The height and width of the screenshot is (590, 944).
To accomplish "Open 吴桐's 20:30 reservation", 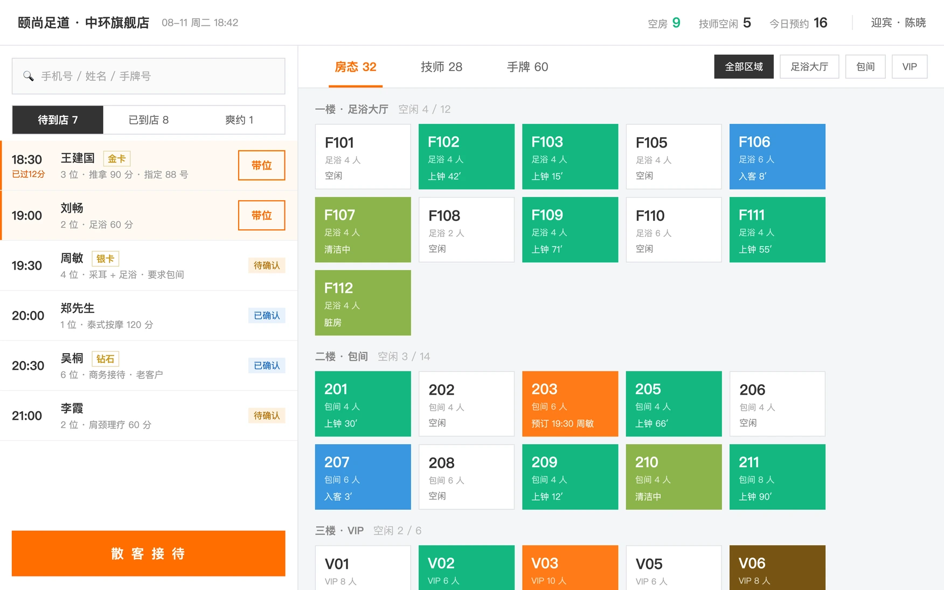I will pyautogui.click(x=149, y=366).
